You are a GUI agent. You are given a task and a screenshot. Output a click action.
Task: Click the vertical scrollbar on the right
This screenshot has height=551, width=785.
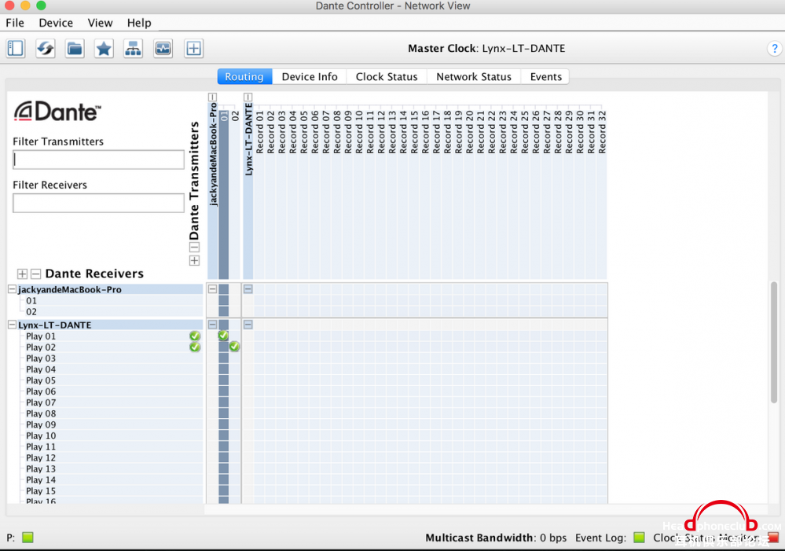coord(774,342)
